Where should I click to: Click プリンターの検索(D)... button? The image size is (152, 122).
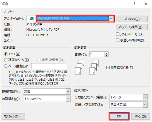pyautogui.click(x=132, y=27)
